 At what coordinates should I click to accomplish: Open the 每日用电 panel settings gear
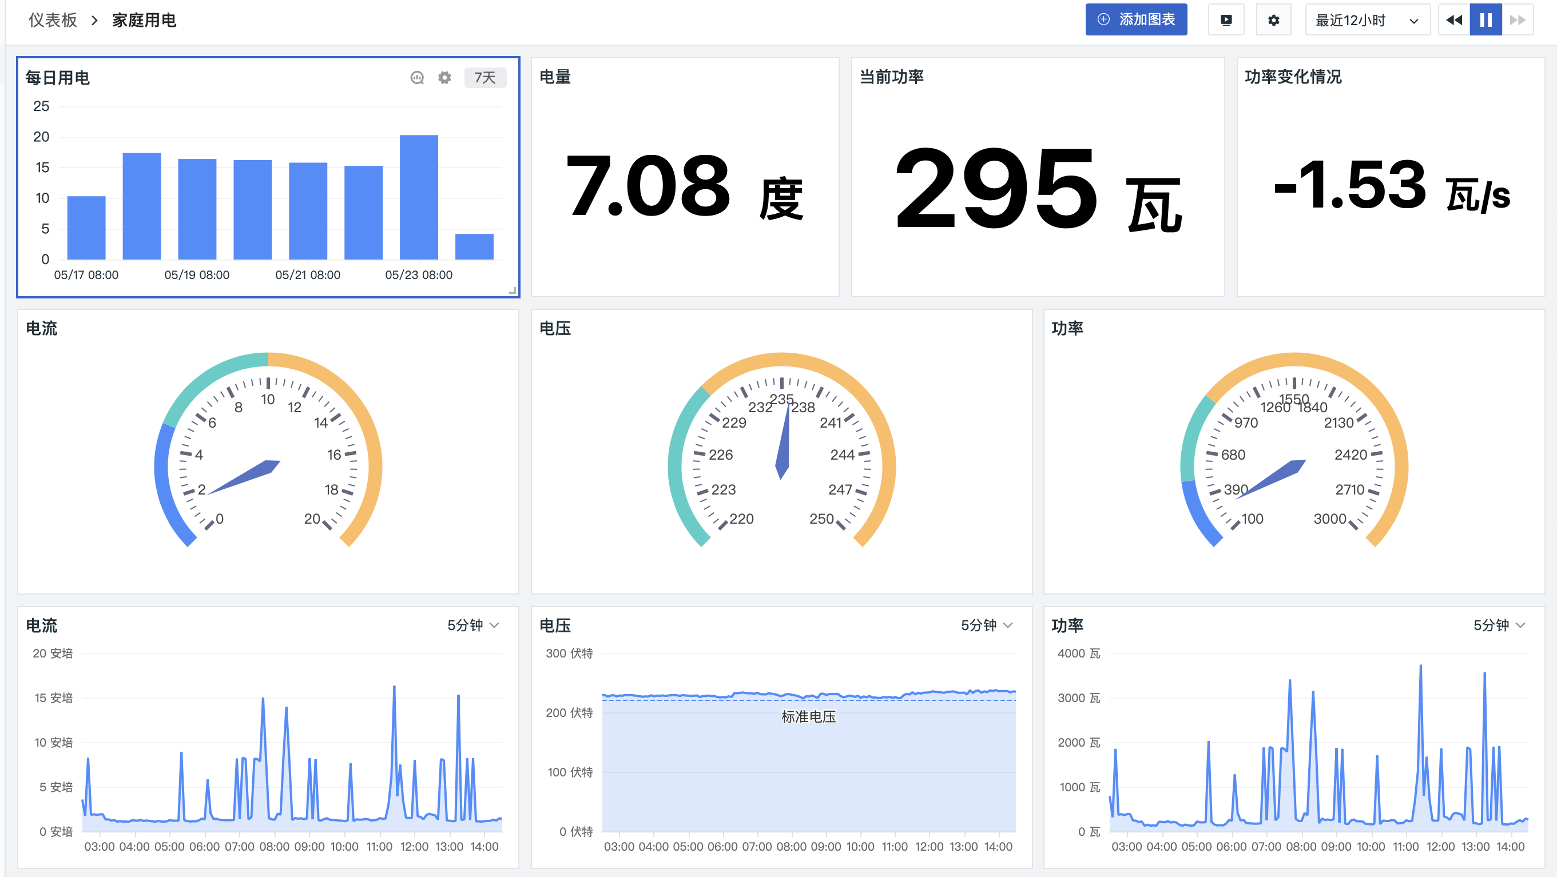(x=444, y=77)
